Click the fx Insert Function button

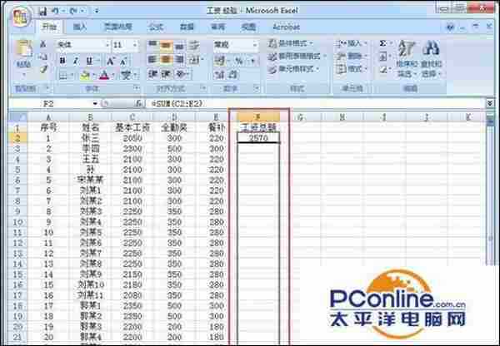coord(138,103)
